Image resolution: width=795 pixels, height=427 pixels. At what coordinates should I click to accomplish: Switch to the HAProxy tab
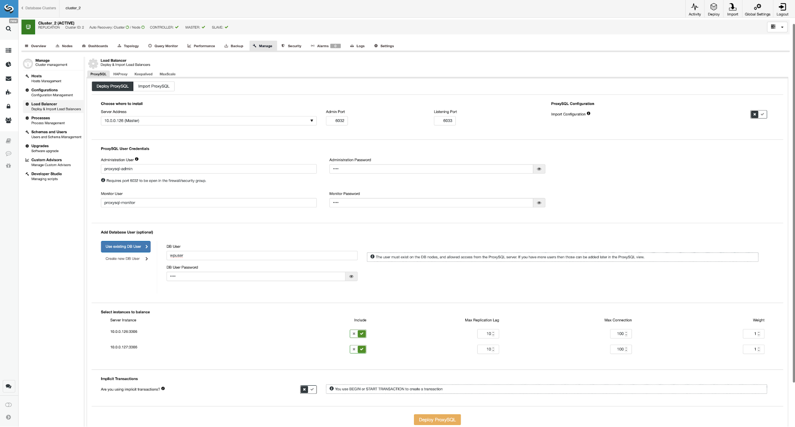point(120,74)
